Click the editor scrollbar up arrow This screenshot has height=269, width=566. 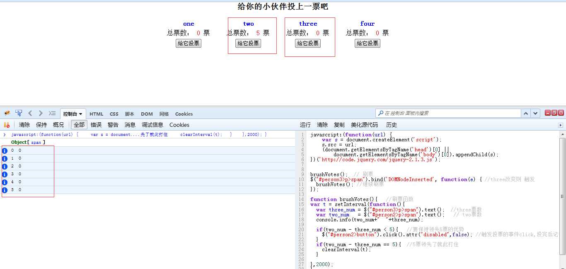(562, 134)
